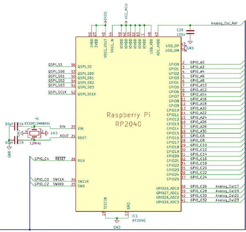Click the no-connect X on USB_DM
Image resolution: width=246 pixels, height=232 pixels.
186,51
